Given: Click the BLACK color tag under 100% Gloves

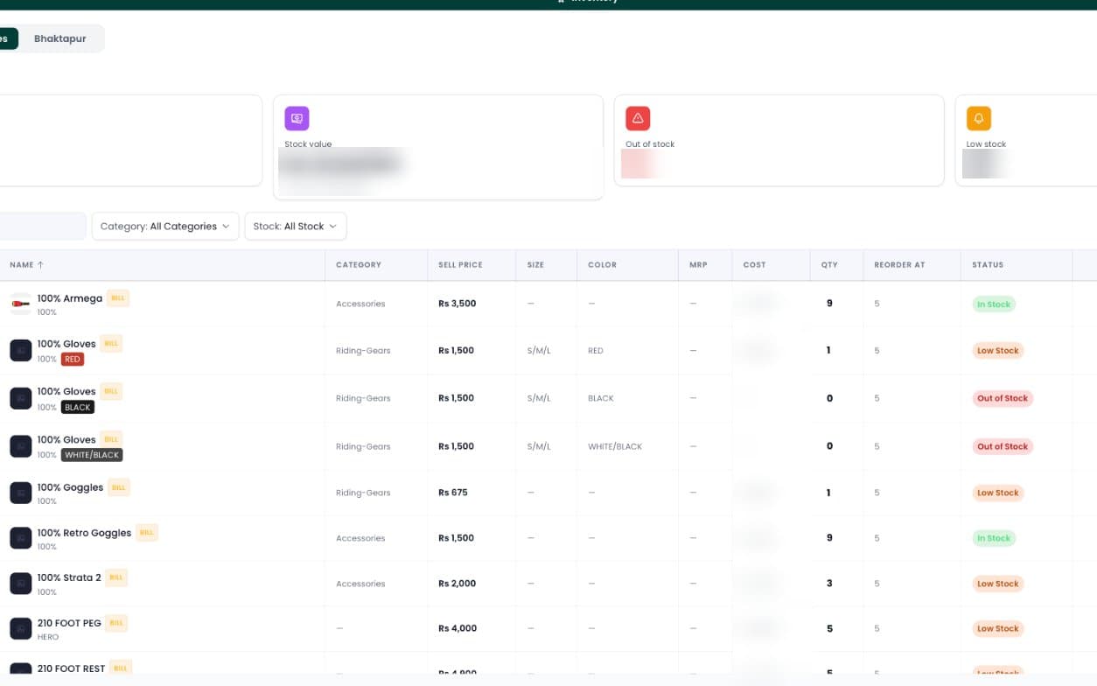Looking at the screenshot, I should tap(78, 407).
